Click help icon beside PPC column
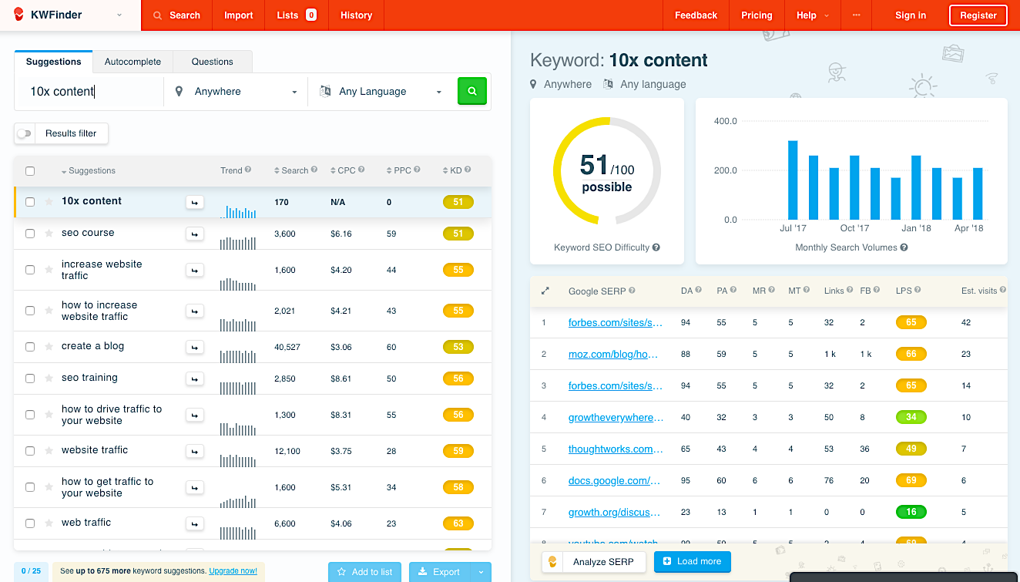This screenshot has width=1020, height=582. click(x=418, y=170)
